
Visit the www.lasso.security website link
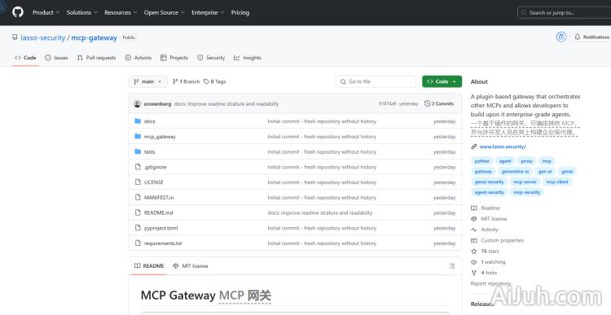coord(503,147)
